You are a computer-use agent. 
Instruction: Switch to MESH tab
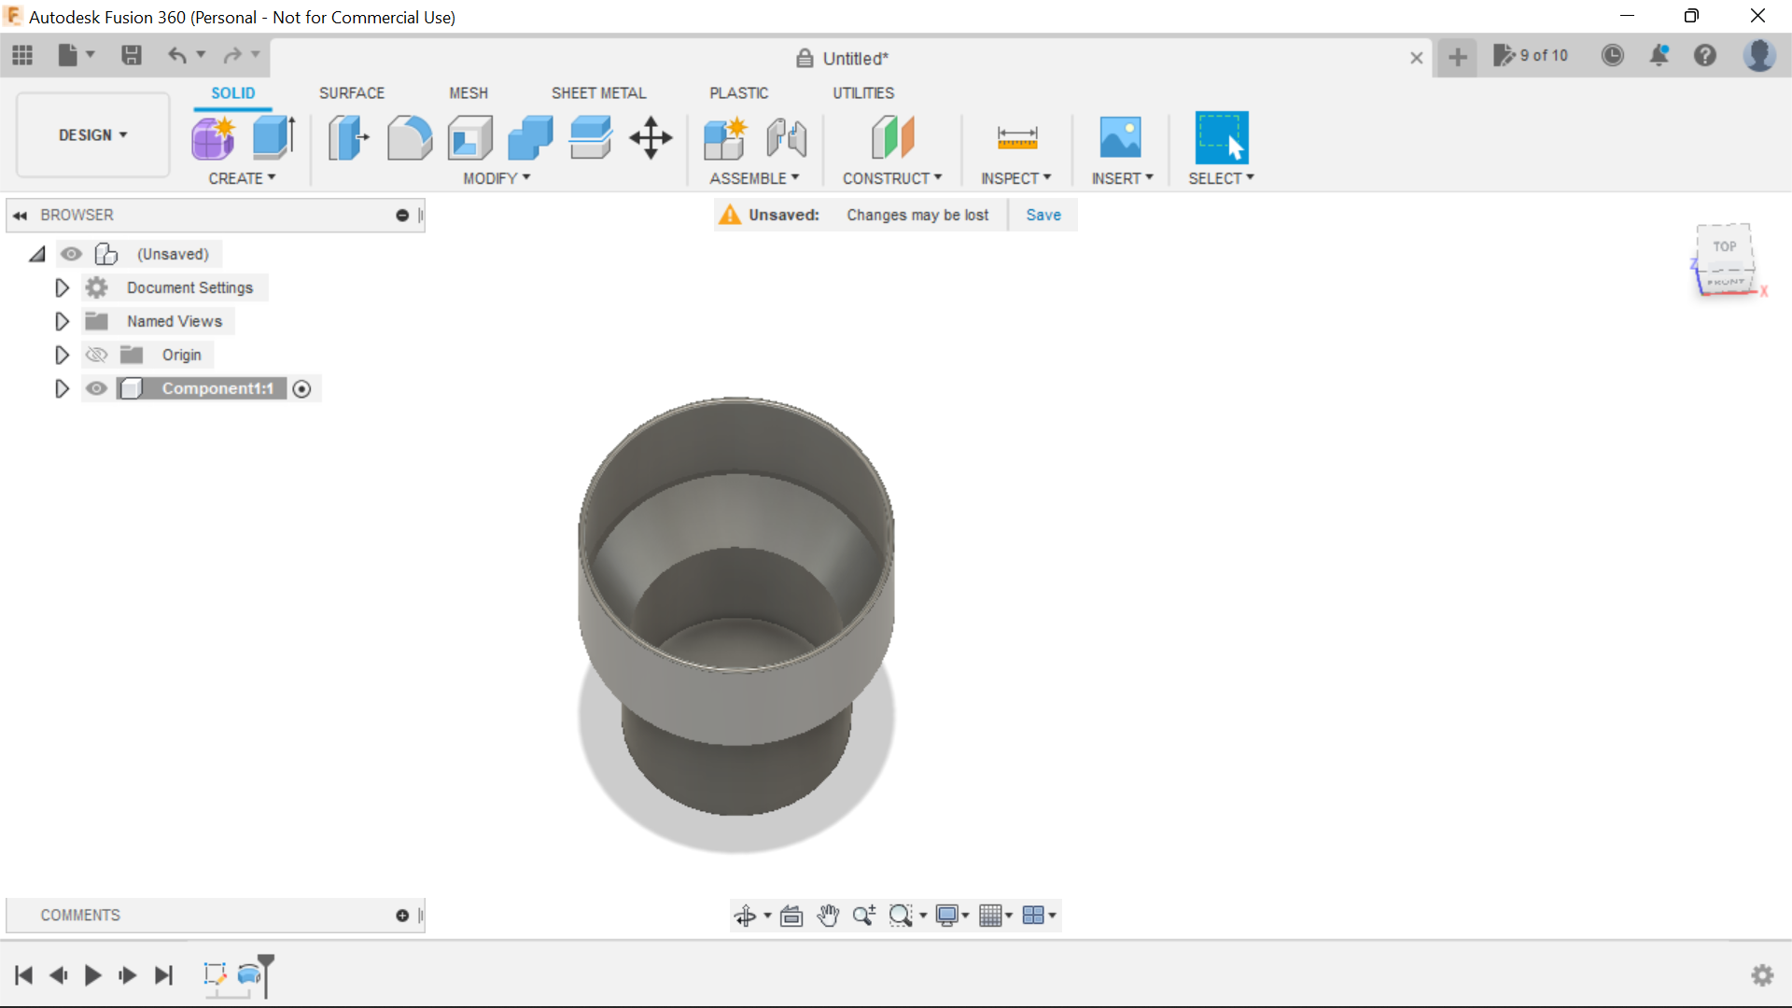(x=468, y=92)
